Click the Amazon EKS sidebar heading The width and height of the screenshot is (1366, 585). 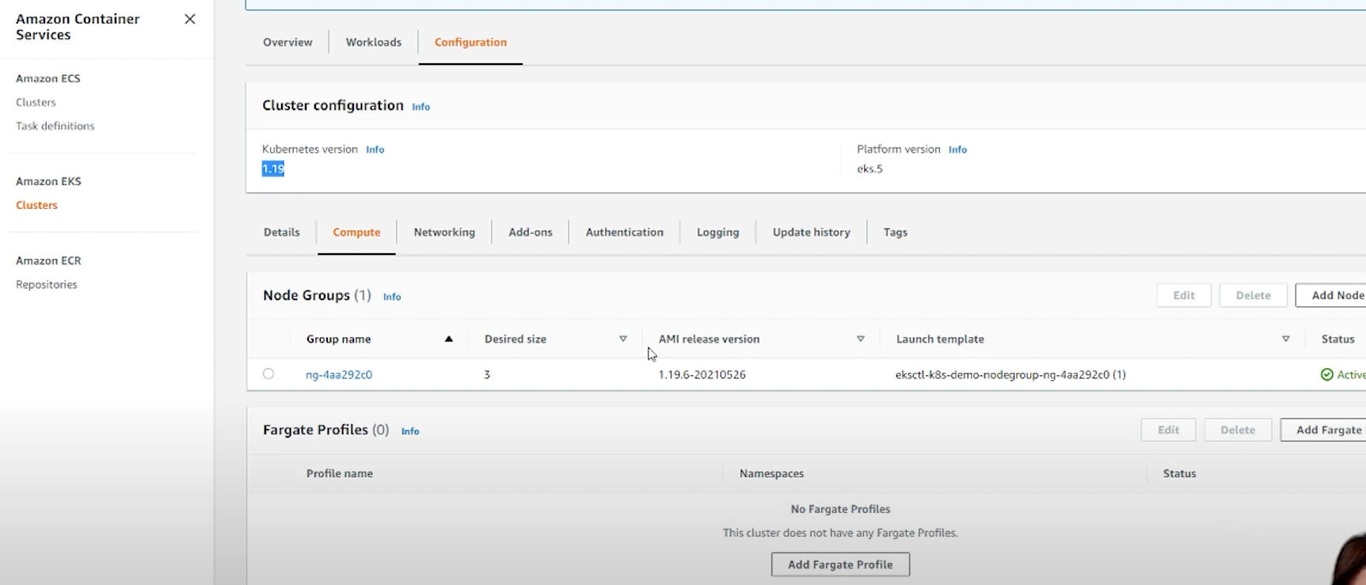click(x=48, y=181)
